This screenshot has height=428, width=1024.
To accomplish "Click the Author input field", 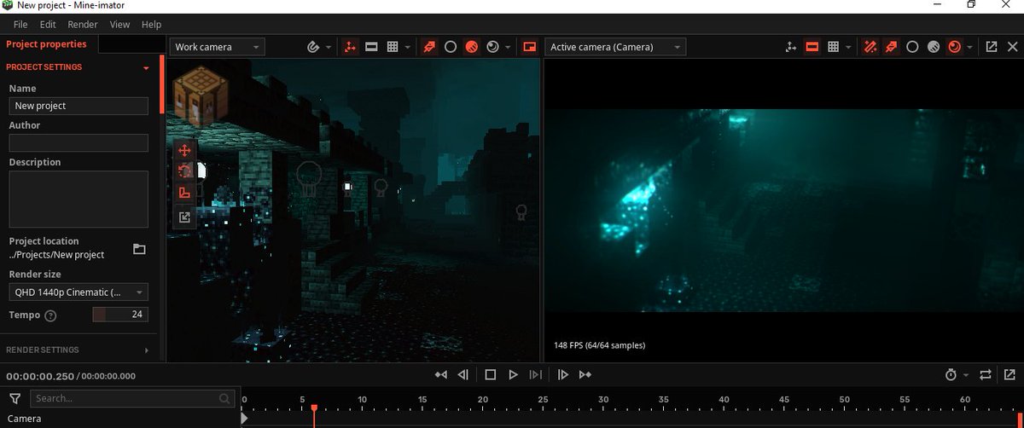I will point(79,142).
